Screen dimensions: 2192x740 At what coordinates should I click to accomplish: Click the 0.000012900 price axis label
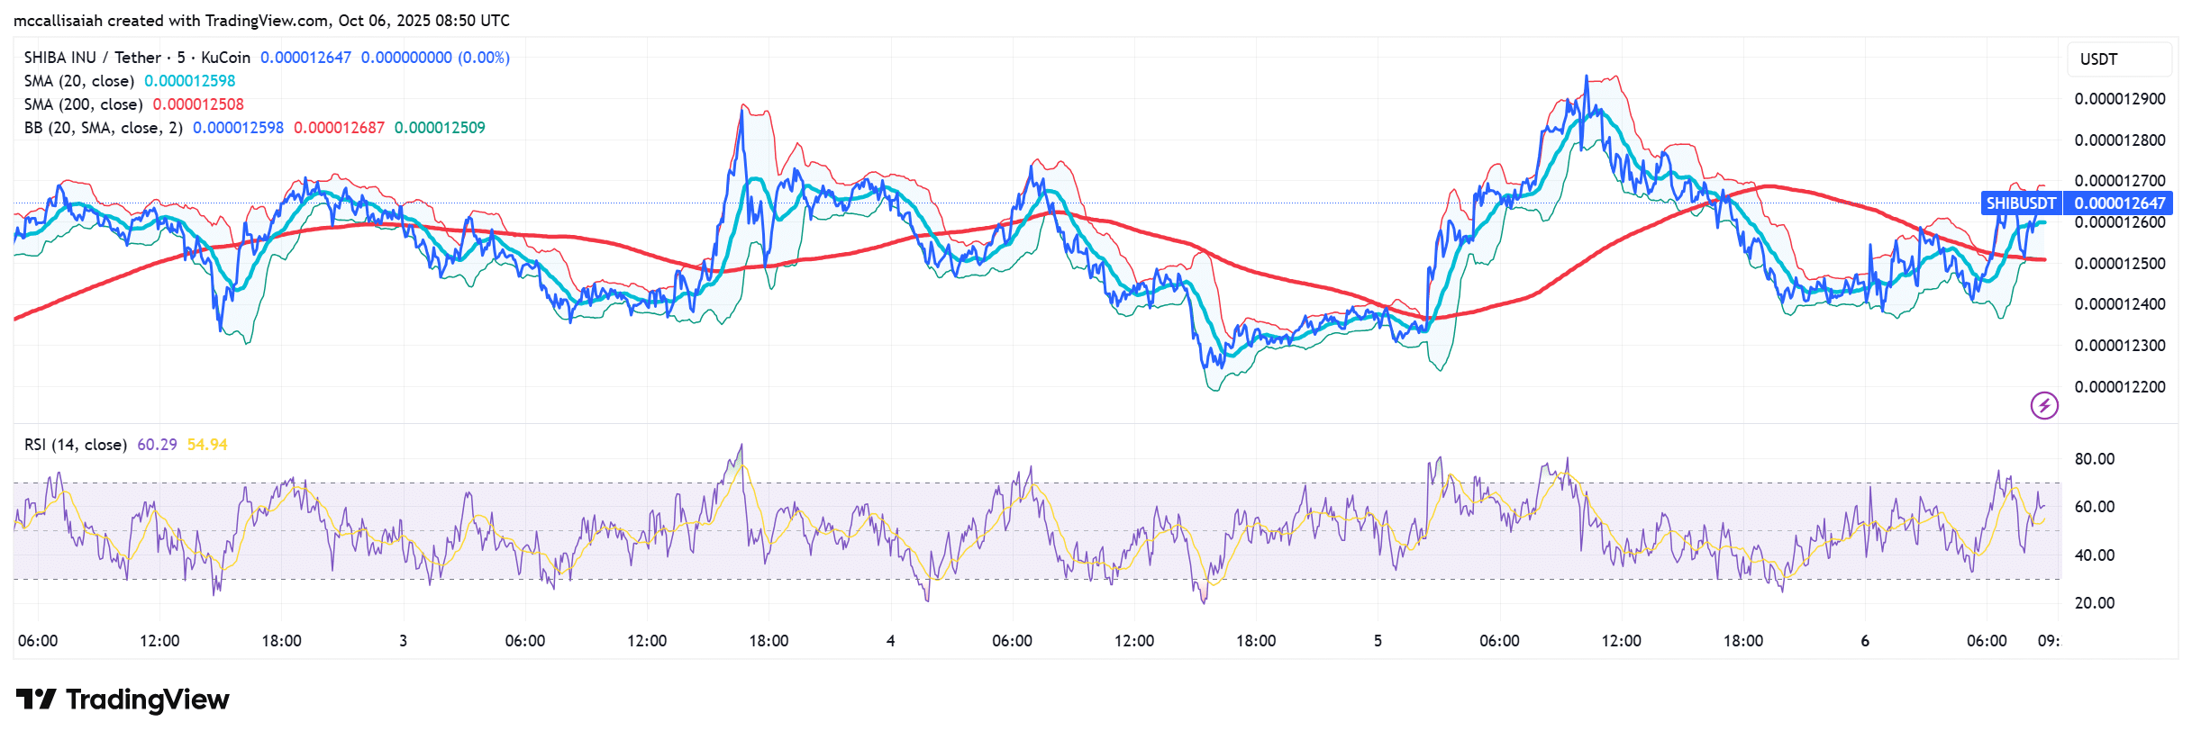[x=2119, y=99]
